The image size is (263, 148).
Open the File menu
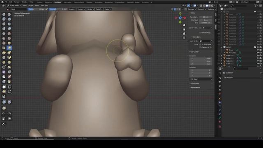(6, 2)
